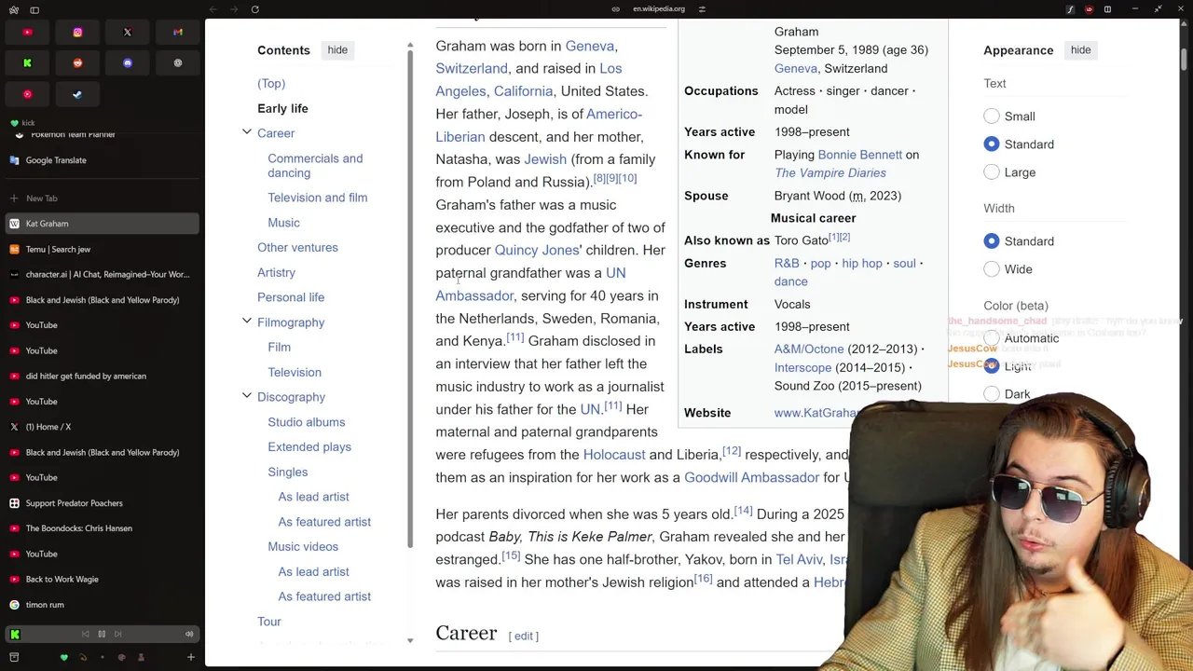Open the Instagram pinned shortcut tile
This screenshot has width=1193, height=671.
77,33
